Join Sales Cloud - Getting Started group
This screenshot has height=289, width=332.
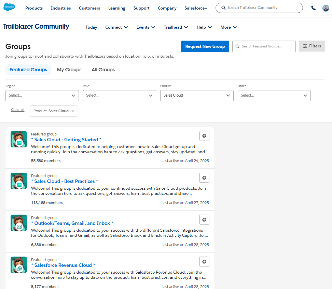204,136
